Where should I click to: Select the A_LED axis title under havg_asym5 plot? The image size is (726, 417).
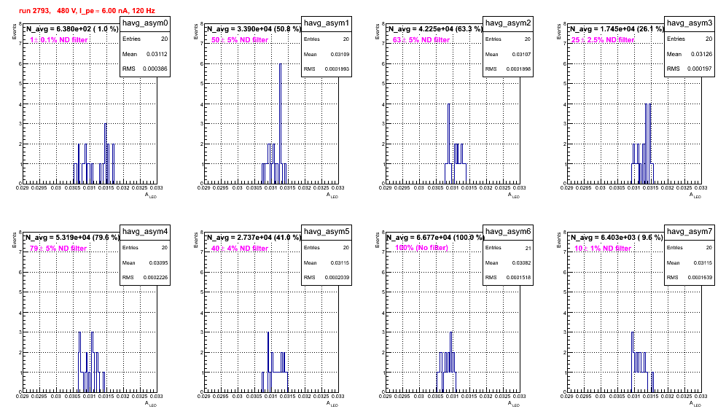click(x=332, y=404)
